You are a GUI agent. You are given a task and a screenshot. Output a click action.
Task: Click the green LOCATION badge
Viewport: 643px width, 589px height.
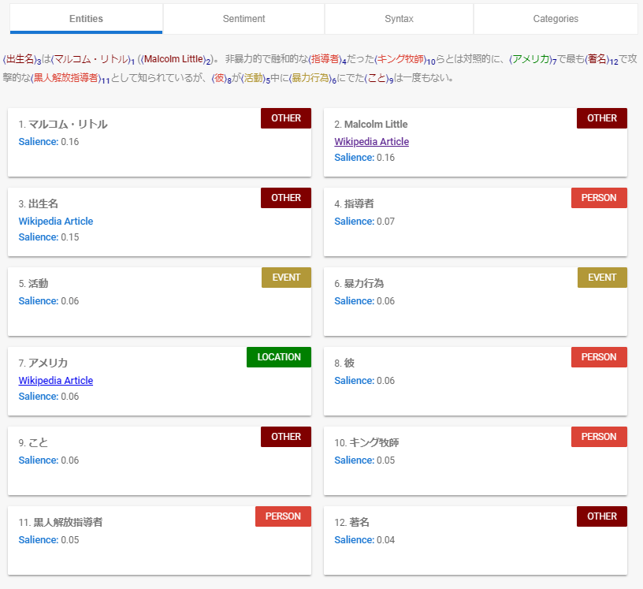tap(279, 357)
